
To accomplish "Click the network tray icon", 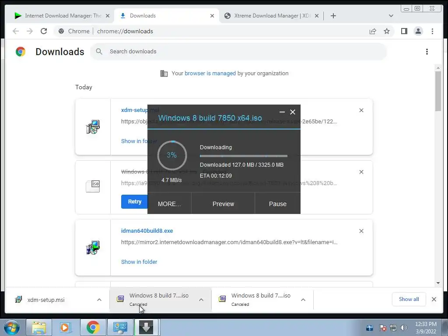I will [x=393, y=328].
